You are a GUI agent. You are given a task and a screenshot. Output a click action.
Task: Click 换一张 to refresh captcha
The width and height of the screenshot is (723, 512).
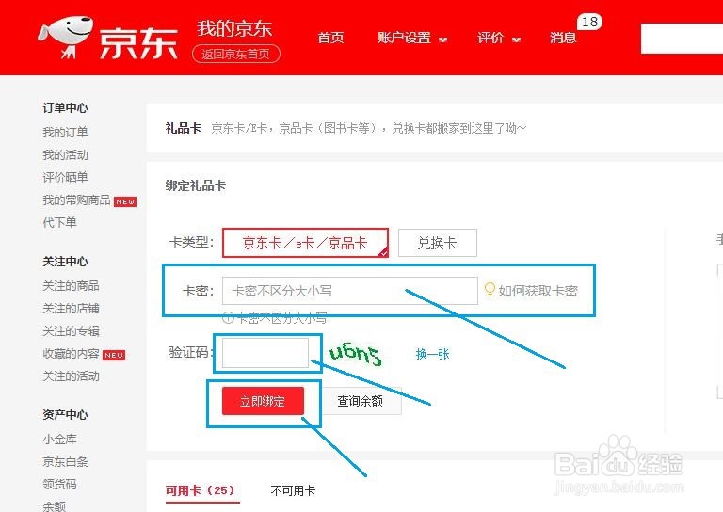[432, 354]
